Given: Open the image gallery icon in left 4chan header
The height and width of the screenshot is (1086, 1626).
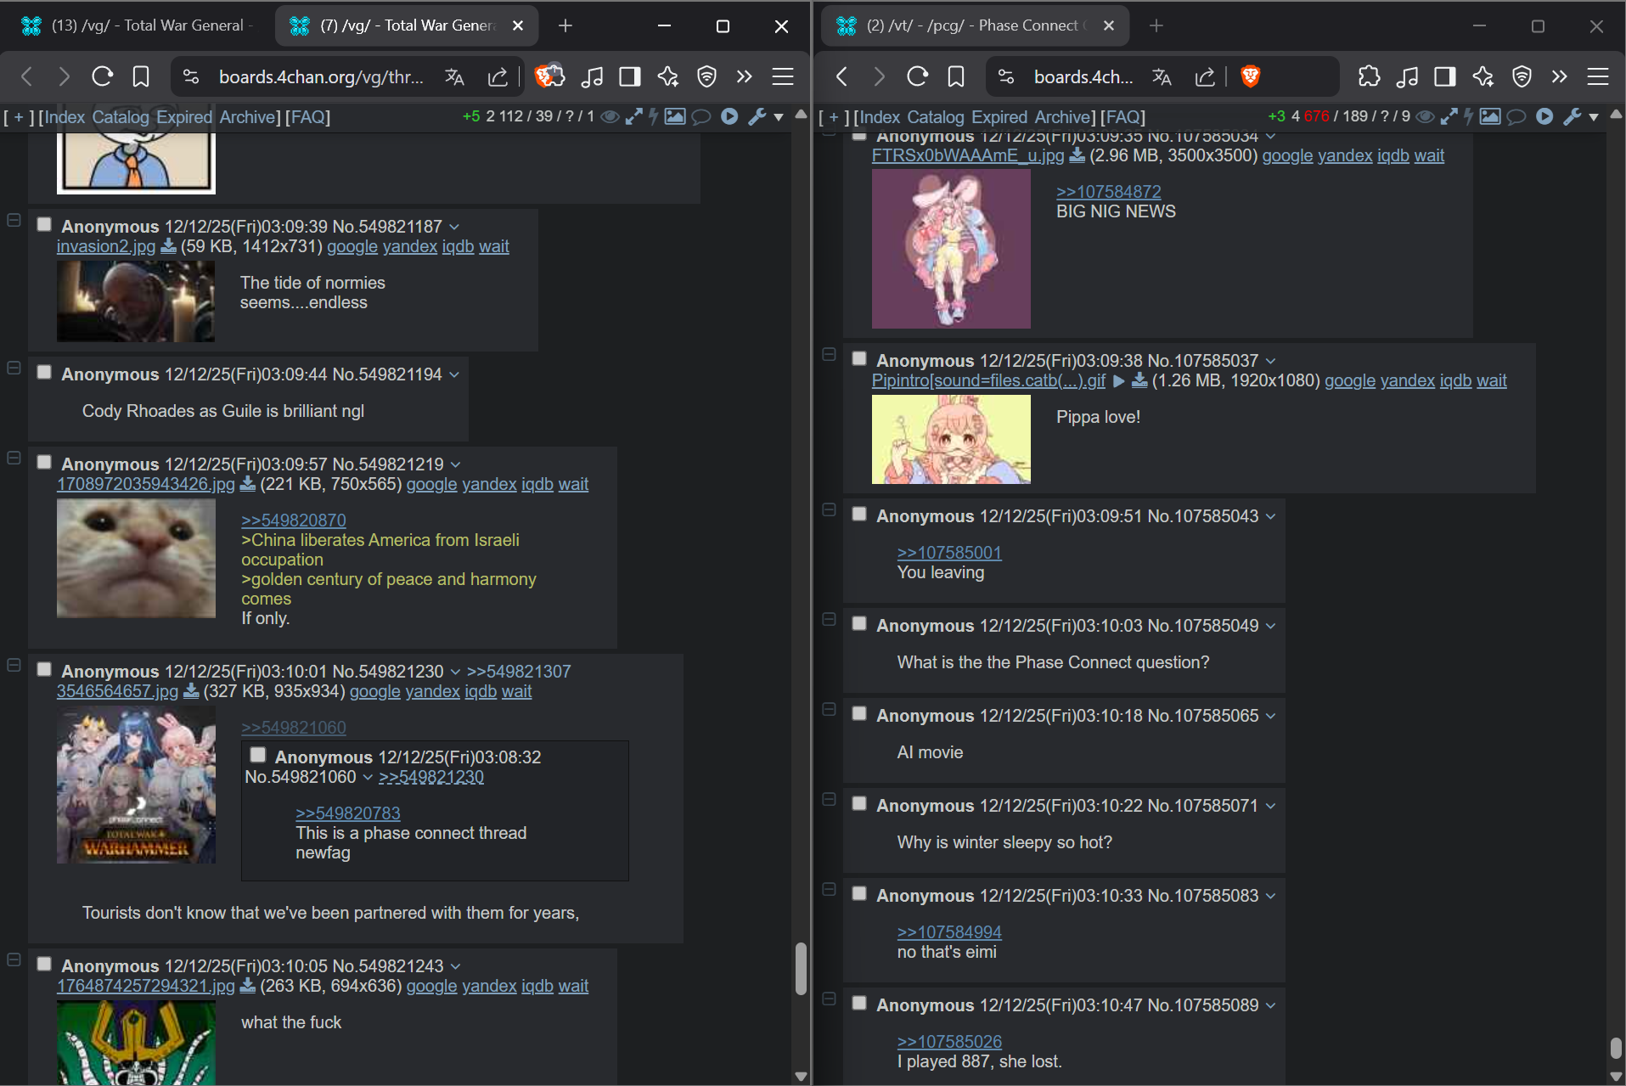Looking at the screenshot, I should tap(675, 116).
